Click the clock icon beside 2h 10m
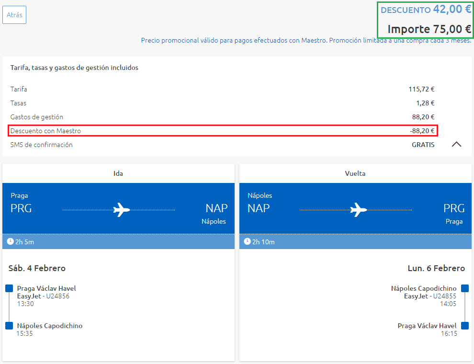This screenshot has height=364, width=474. [x=247, y=241]
